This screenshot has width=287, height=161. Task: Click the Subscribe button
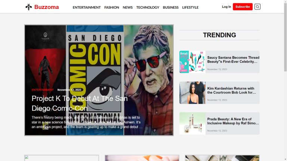[x=243, y=7]
